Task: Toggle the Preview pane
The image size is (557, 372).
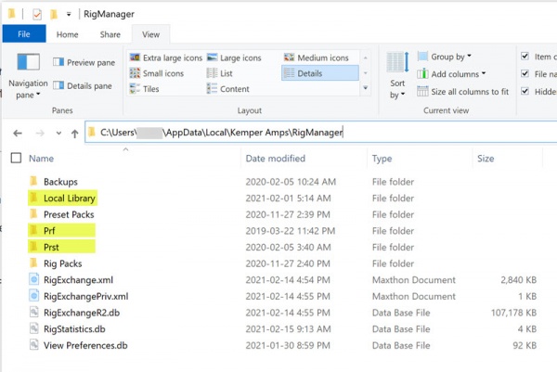Action: tap(84, 62)
